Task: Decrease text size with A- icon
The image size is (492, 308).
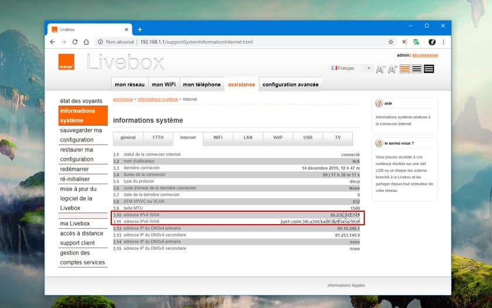Action: 381,69
